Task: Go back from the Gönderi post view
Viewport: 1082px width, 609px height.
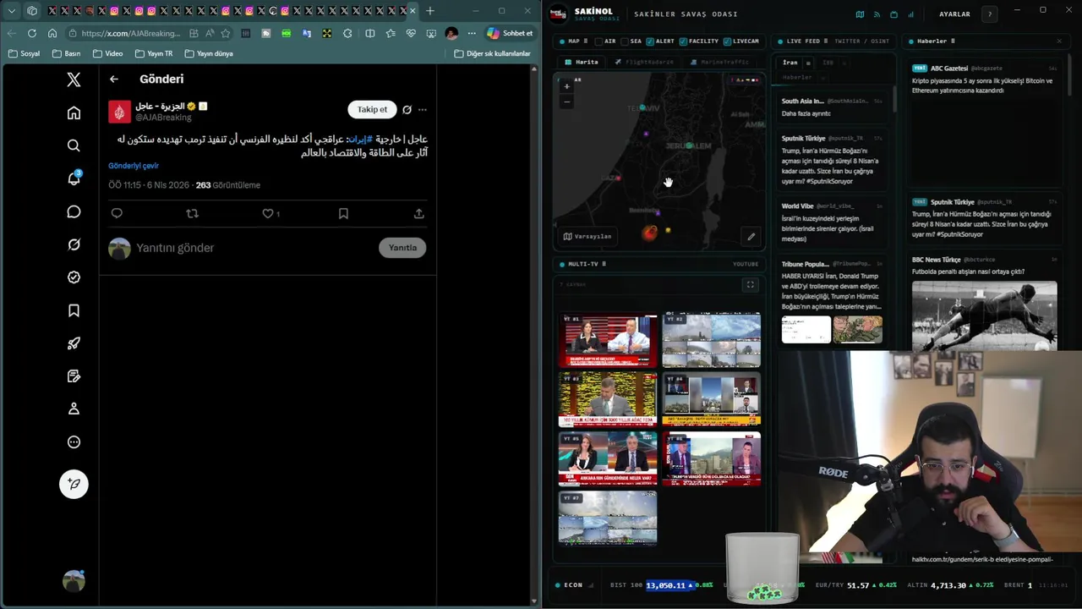Action: tap(114, 79)
